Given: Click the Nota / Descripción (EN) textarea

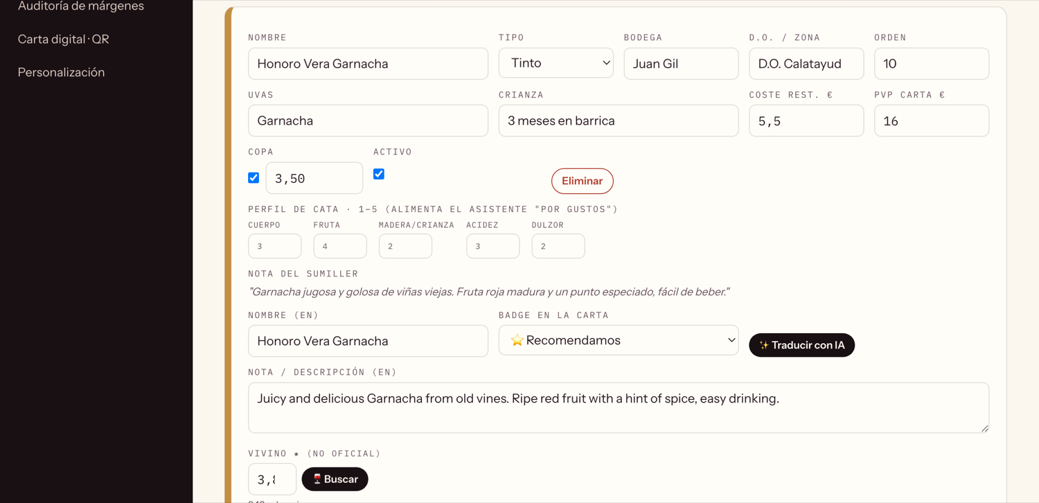Looking at the screenshot, I should 619,408.
